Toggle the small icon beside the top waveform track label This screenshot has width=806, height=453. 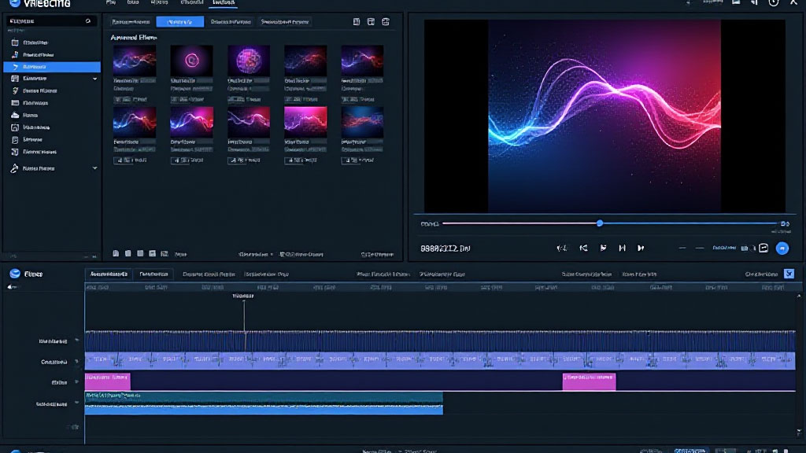tap(76, 341)
